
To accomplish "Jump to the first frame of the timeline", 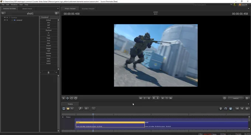I will (x=140, y=98).
